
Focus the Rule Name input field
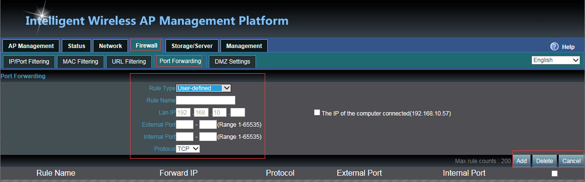tap(205, 100)
